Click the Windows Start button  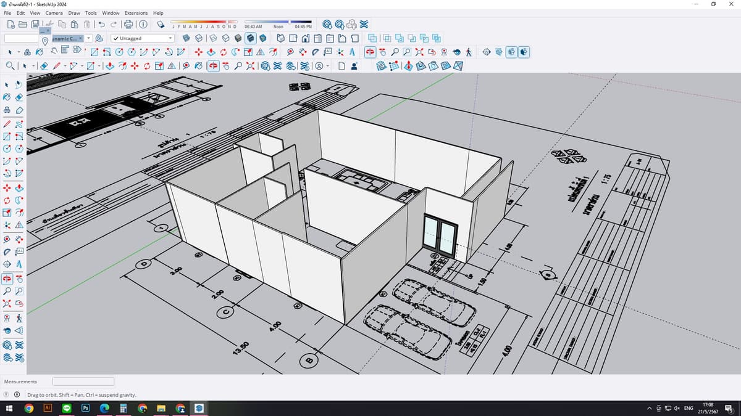[x=9, y=408]
